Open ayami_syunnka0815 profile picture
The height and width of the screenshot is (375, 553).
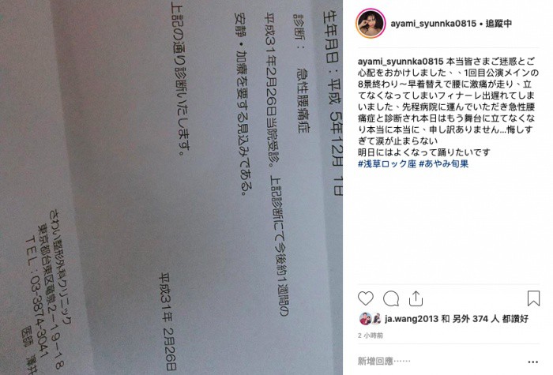371,23
